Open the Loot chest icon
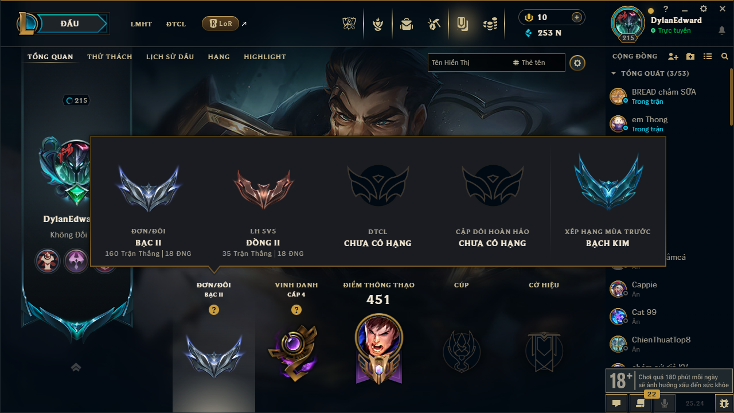This screenshot has width=734, height=413. point(407,24)
